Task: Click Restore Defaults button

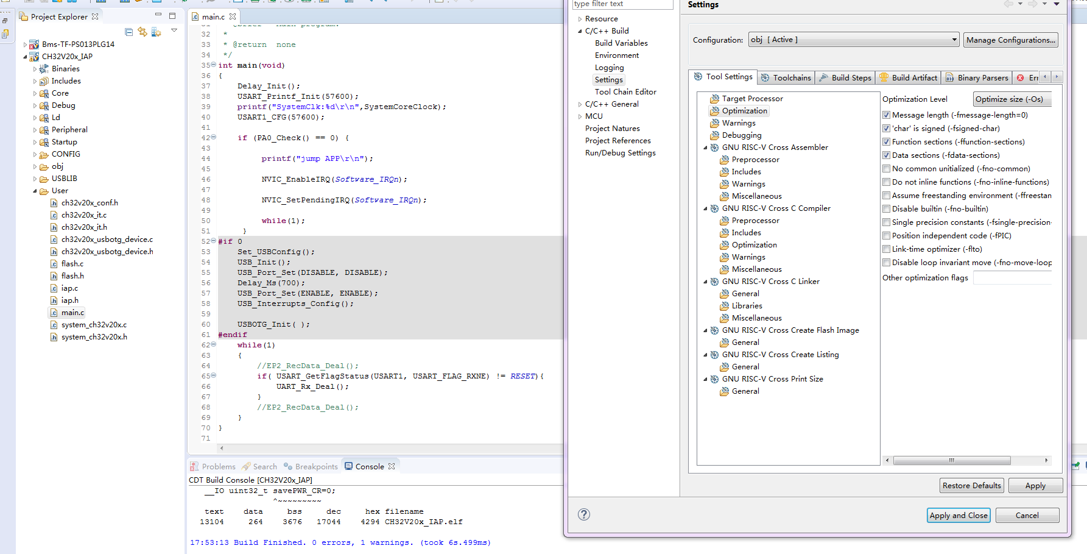Action: point(971,485)
